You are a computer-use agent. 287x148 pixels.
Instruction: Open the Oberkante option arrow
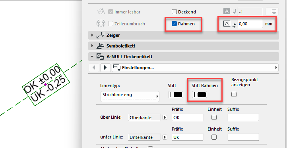pyautogui.click(x=165, y=118)
